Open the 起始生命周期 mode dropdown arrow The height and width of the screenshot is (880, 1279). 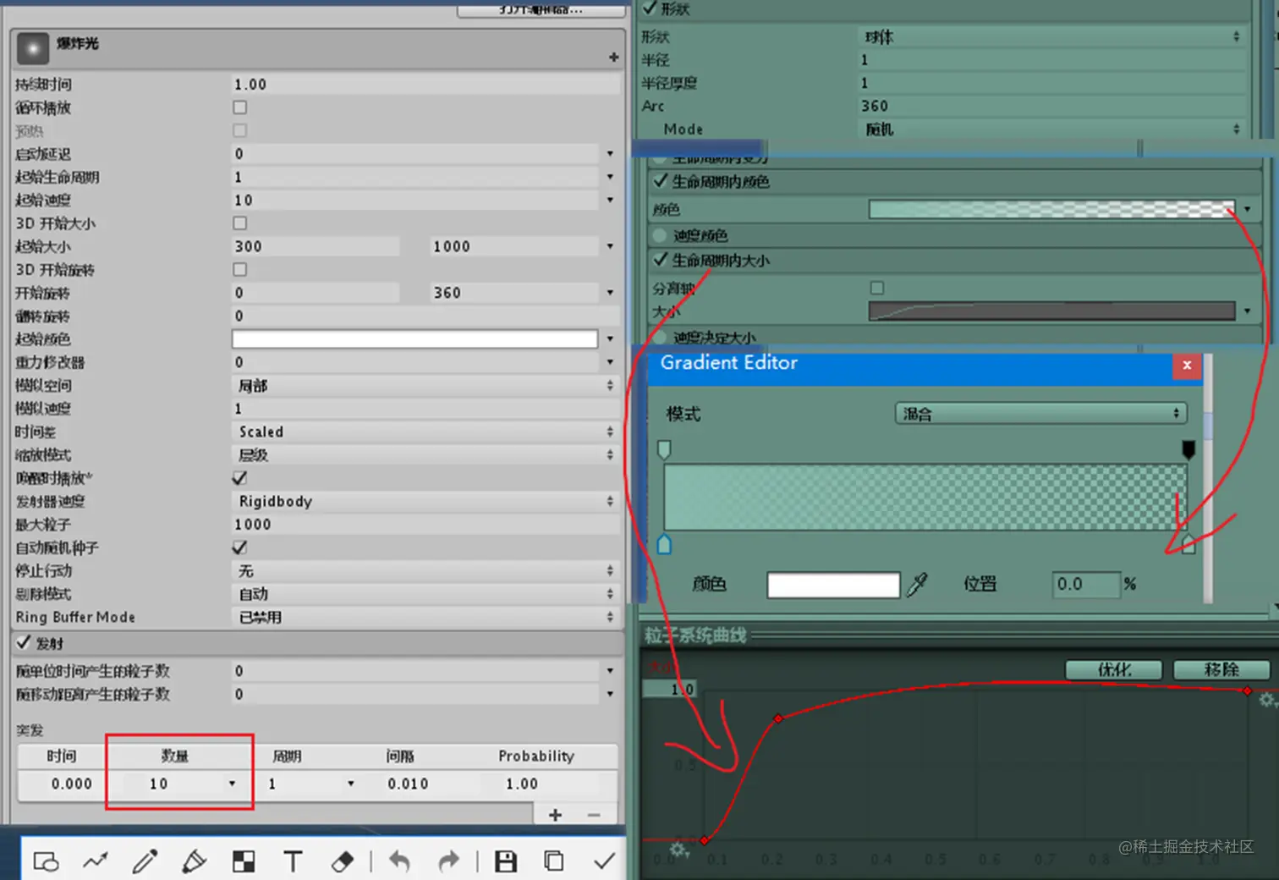coord(610,177)
